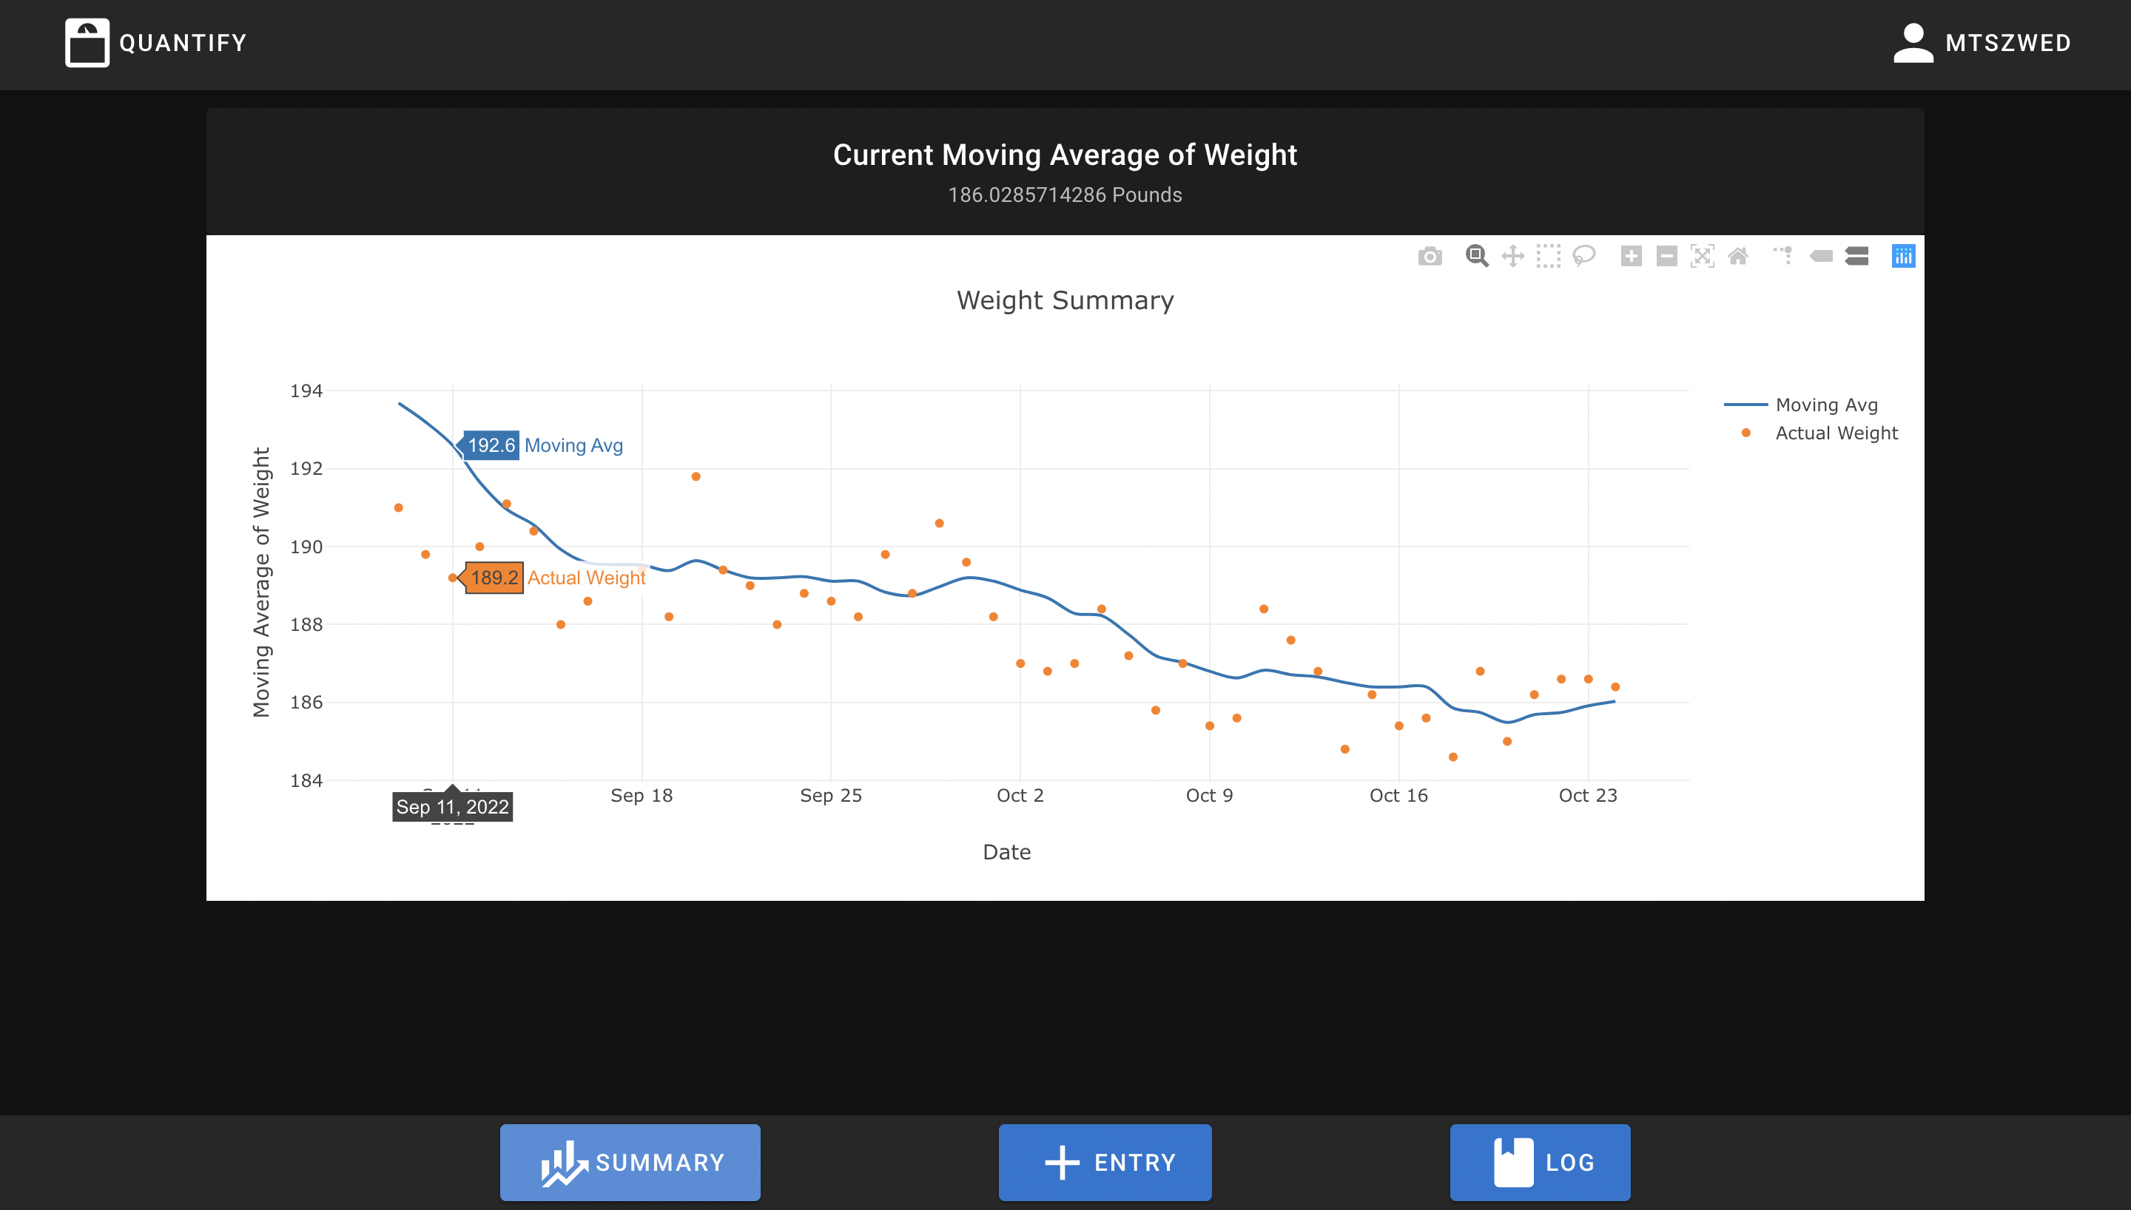Open the Log tab
The height and width of the screenshot is (1210, 2131).
1539,1162
